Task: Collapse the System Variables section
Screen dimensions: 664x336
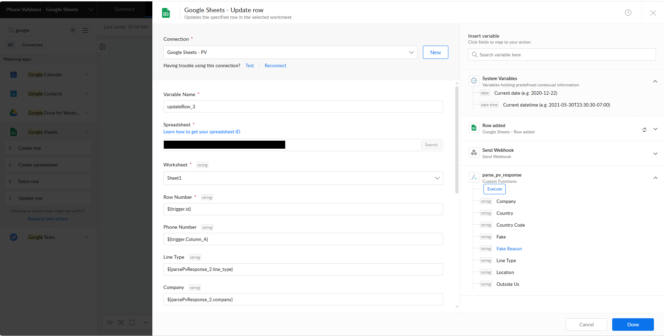Action: point(655,81)
